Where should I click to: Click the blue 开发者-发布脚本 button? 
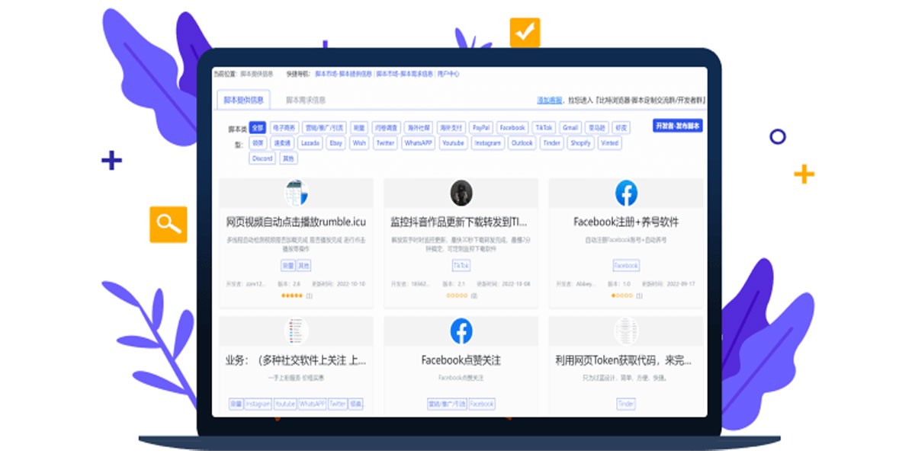pos(678,126)
